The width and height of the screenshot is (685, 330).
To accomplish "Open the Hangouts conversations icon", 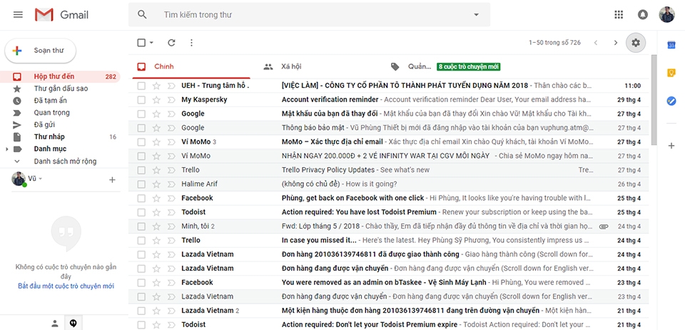I will [x=73, y=324].
